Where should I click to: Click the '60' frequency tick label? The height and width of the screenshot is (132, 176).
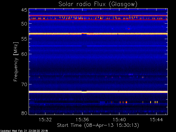tap(24, 54)
